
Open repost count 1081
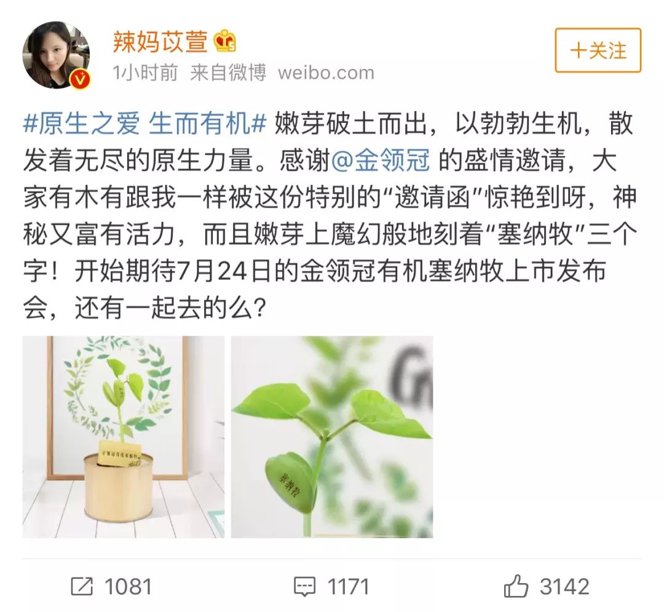pos(128,587)
